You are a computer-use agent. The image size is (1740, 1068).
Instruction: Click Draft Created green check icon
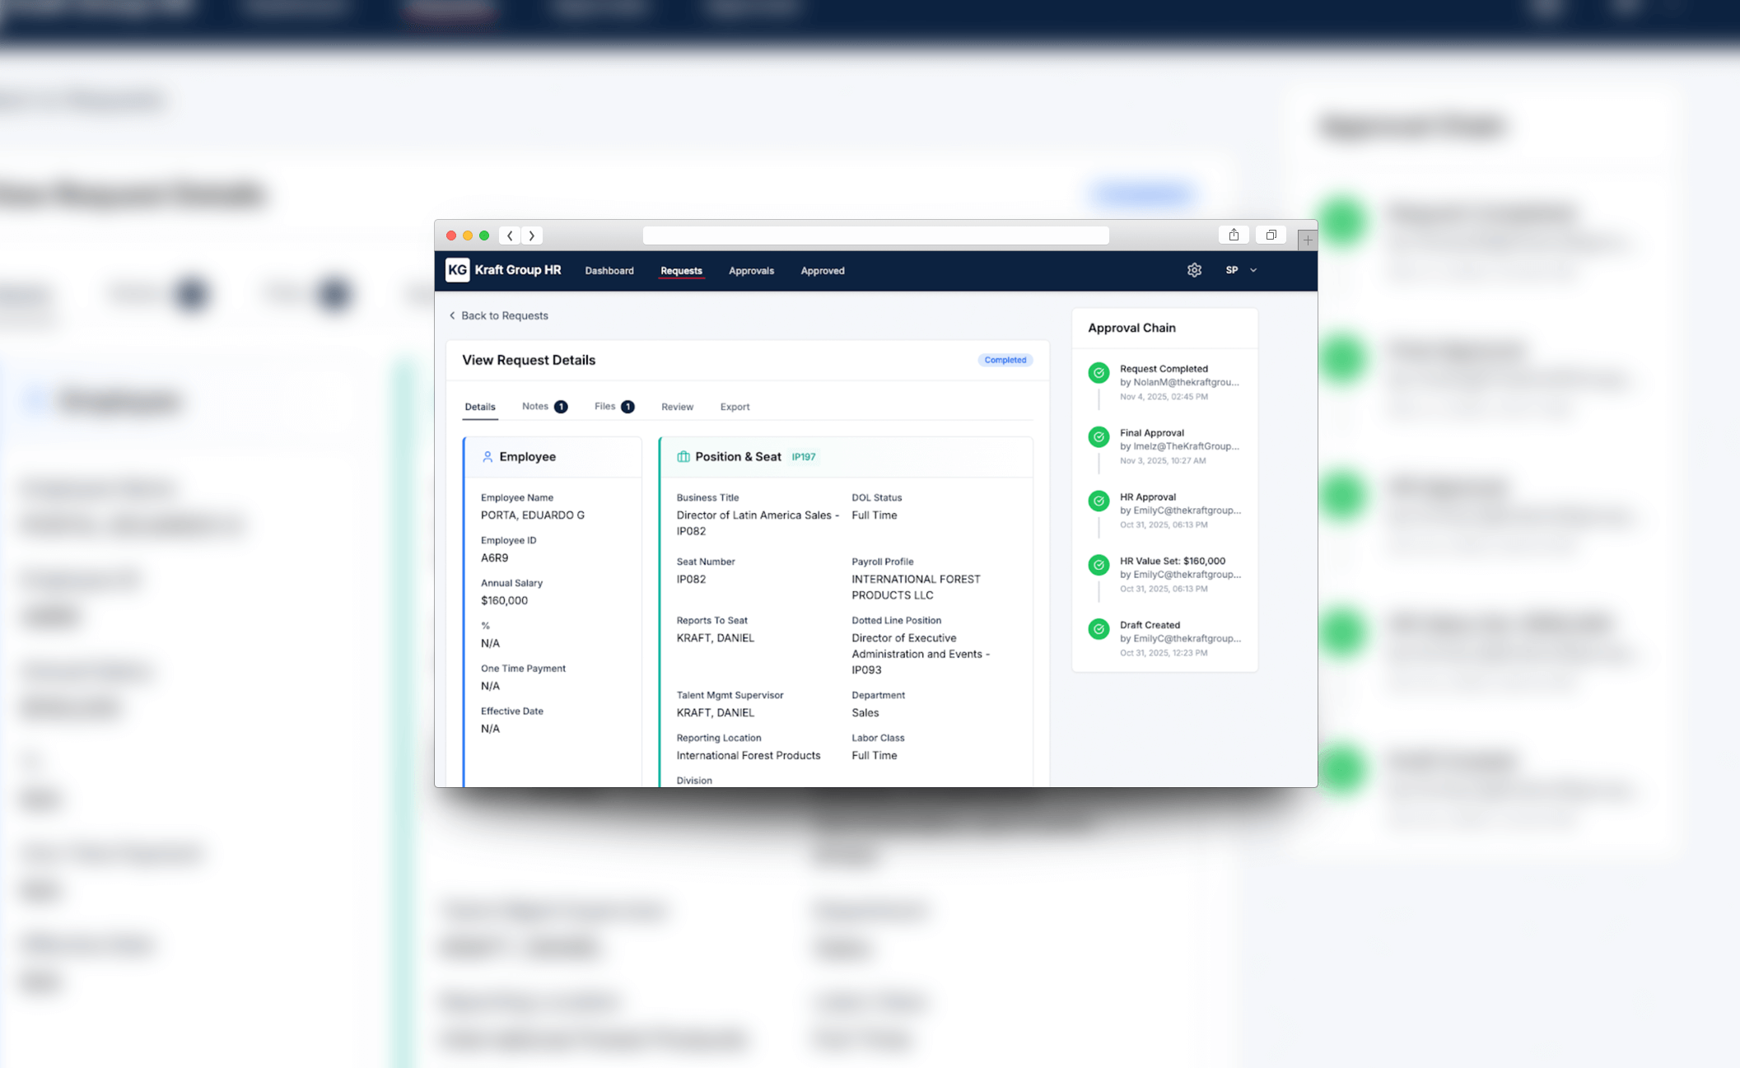(1099, 629)
